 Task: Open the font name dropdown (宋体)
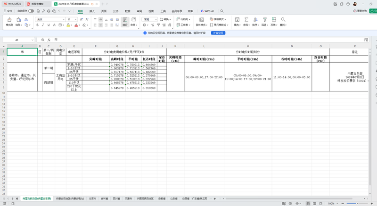click(50, 19)
